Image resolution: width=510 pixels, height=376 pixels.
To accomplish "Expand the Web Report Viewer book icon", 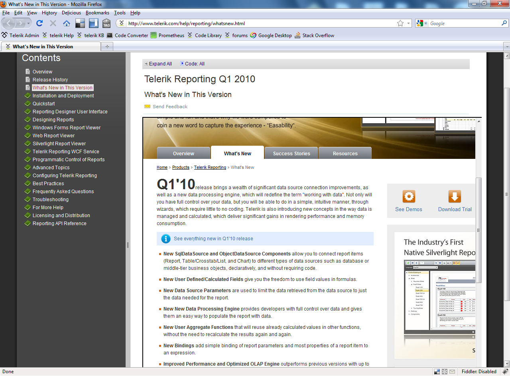I will coord(28,135).
